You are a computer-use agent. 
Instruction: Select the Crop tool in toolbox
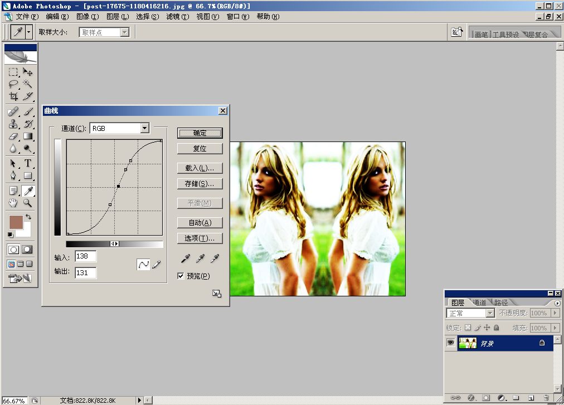pyautogui.click(x=13, y=96)
